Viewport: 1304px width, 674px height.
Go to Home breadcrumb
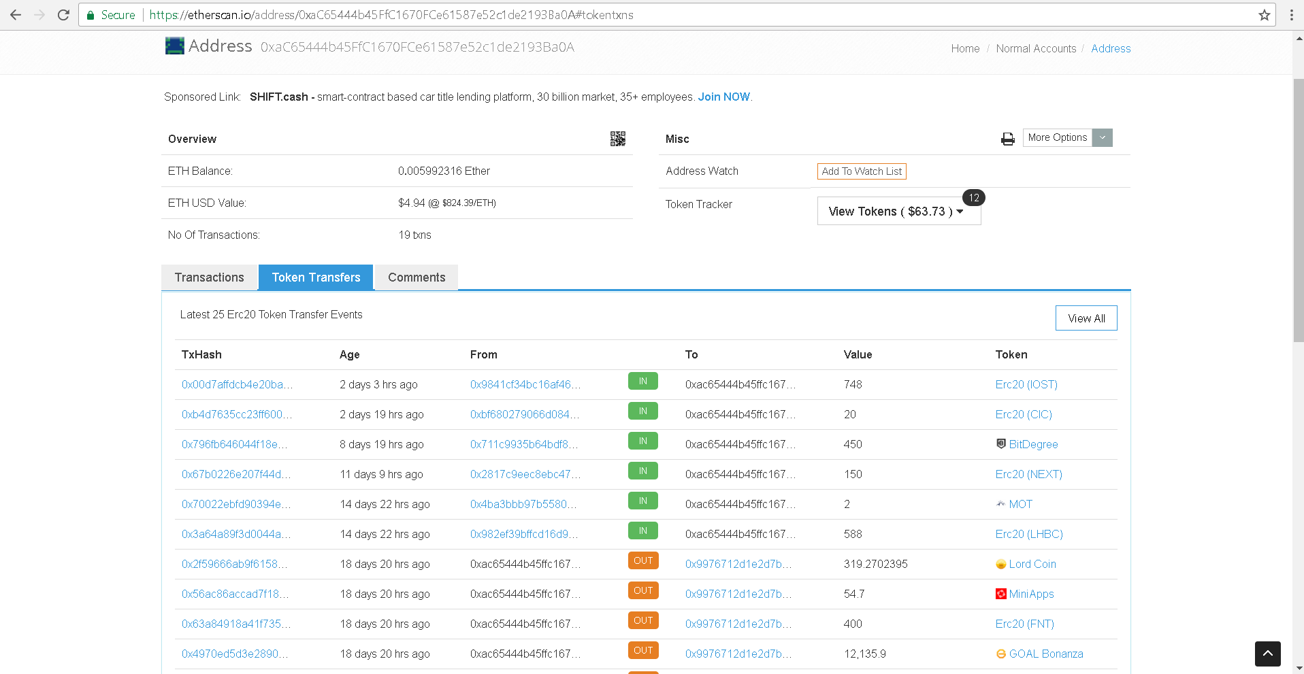pos(965,49)
